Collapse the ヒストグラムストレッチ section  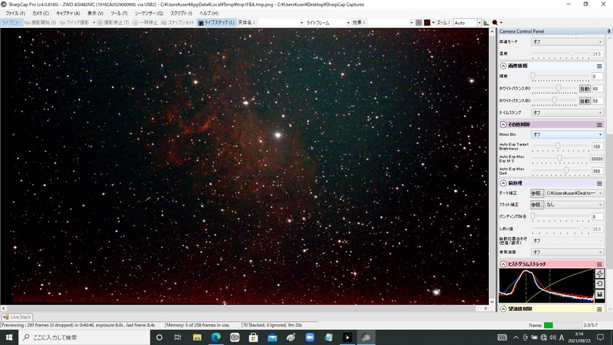(x=503, y=265)
